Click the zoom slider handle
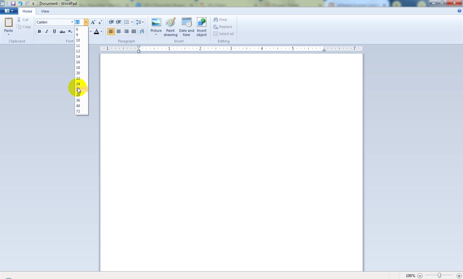This screenshot has height=279, width=463. 440,275
